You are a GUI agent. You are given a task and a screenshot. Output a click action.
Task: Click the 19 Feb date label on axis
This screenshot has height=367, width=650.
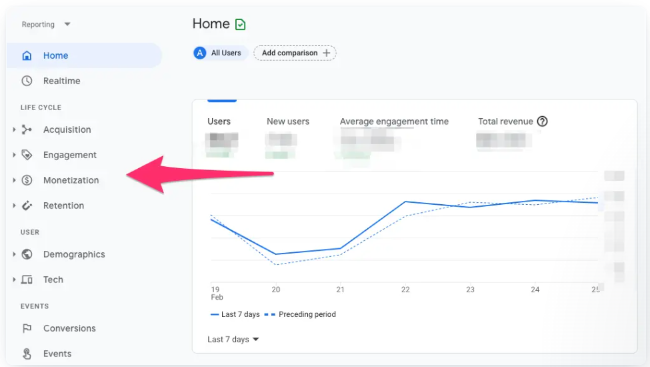217,293
